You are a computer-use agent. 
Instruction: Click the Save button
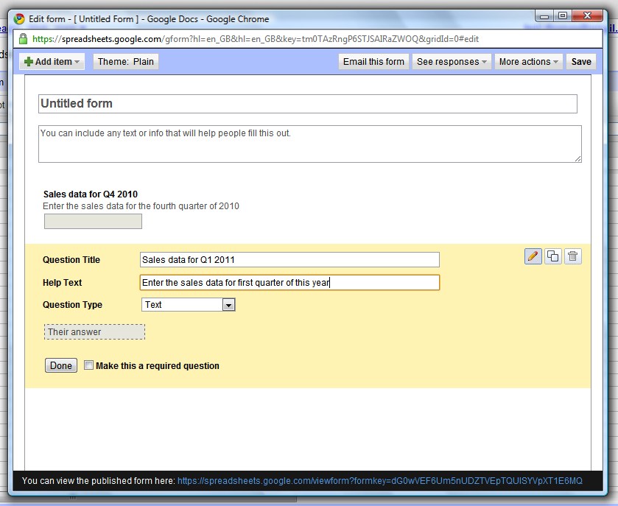coord(581,61)
